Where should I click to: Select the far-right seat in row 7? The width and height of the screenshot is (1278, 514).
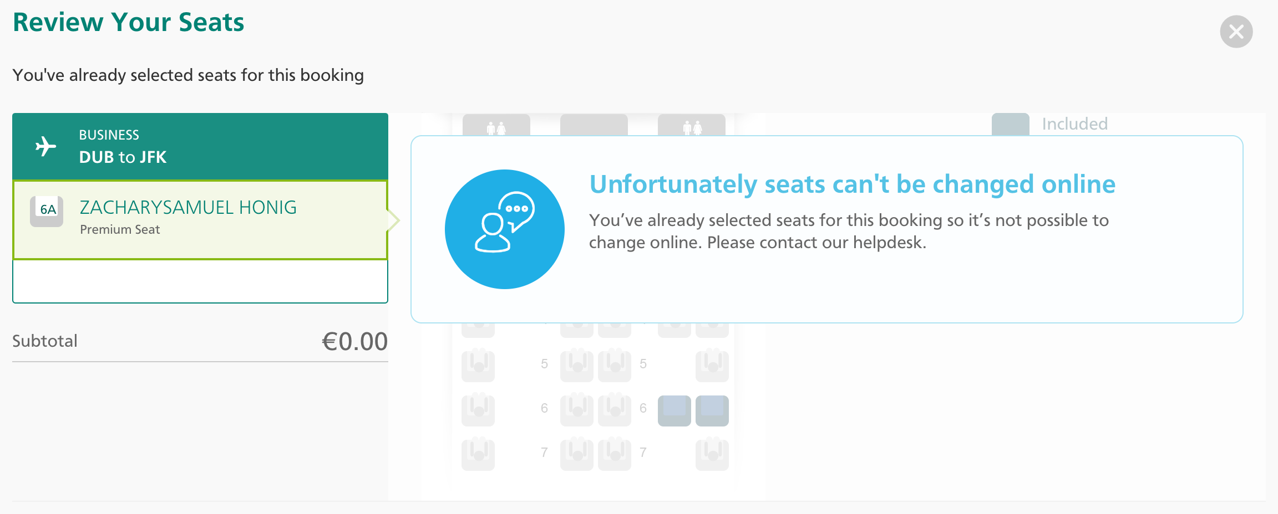[712, 454]
